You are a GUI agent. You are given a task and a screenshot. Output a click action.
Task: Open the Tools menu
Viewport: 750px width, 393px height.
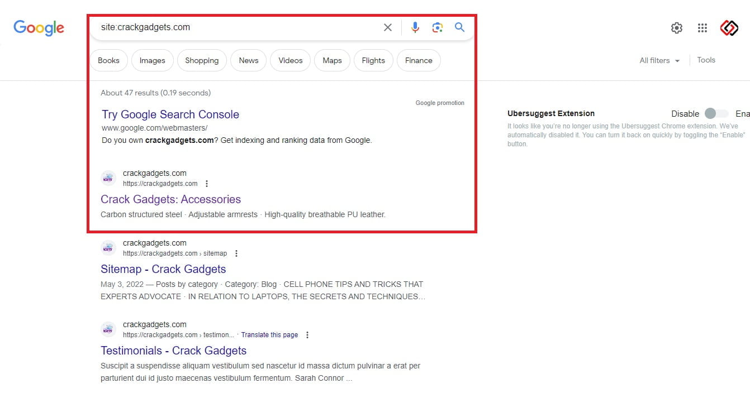pyautogui.click(x=706, y=60)
